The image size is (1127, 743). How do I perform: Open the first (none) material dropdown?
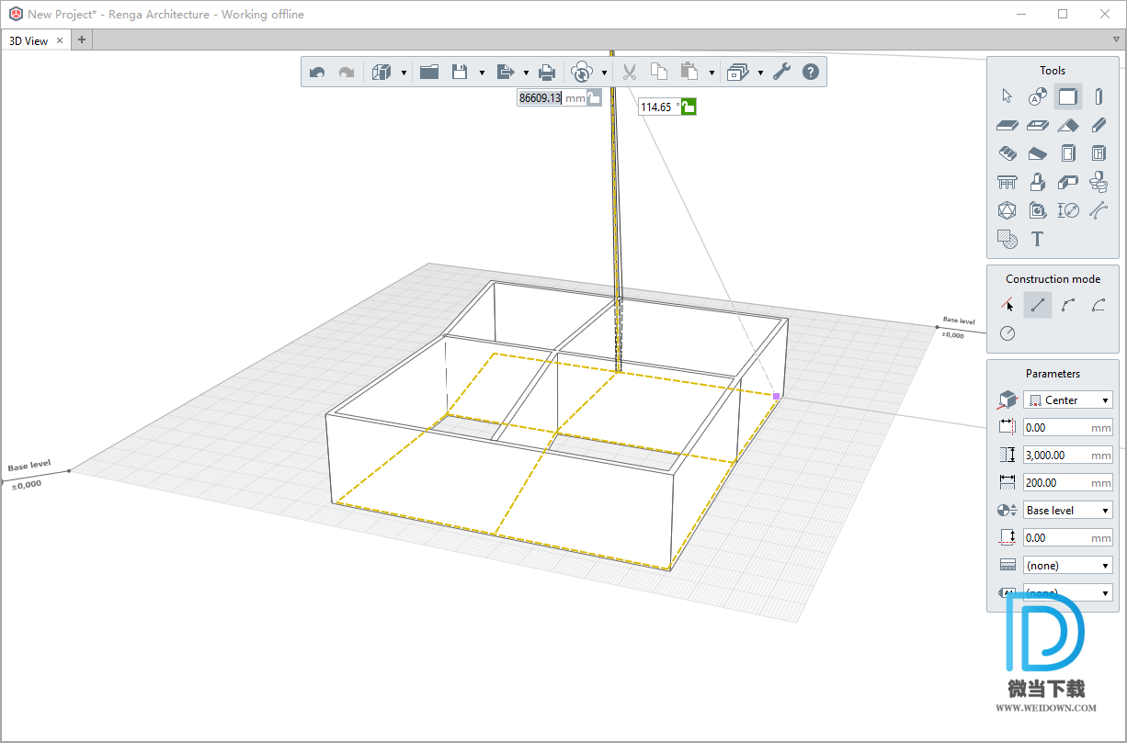1067,566
